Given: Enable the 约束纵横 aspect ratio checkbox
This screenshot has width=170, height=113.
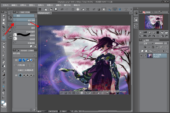Looking at the screenshot, I should 16,65.
